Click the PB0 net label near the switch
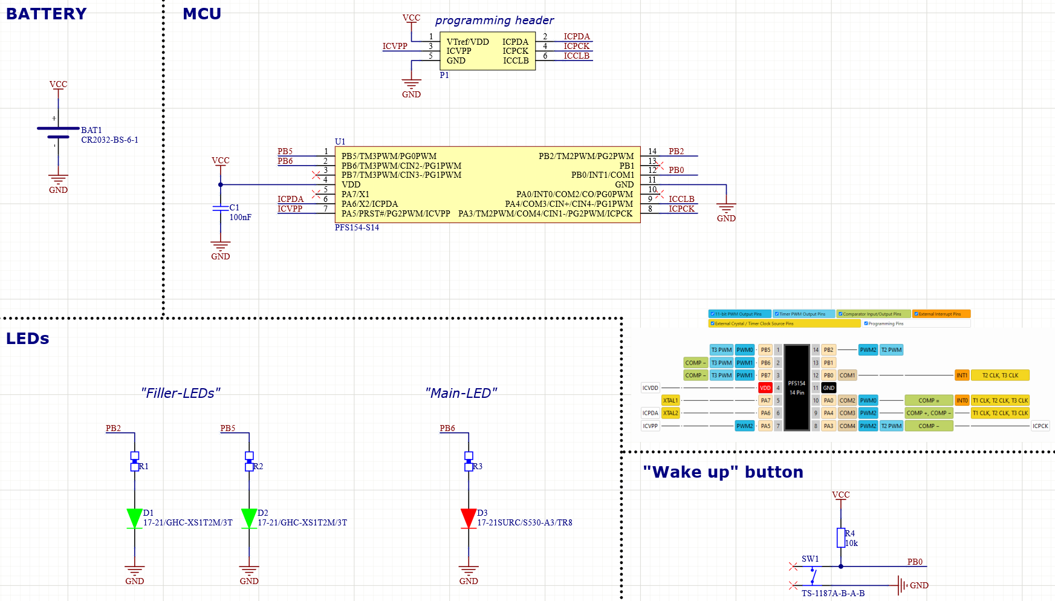This screenshot has height=601, width=1055. tap(915, 562)
